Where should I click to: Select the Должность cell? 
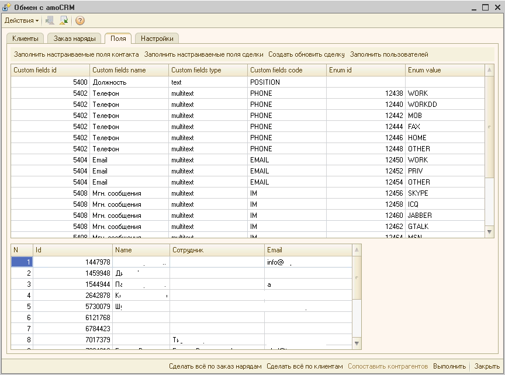pyautogui.click(x=129, y=82)
